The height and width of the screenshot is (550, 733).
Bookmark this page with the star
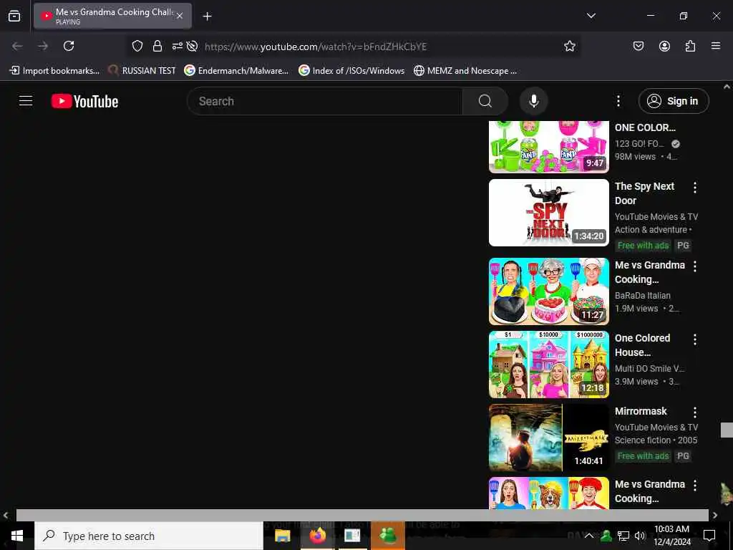click(x=569, y=46)
